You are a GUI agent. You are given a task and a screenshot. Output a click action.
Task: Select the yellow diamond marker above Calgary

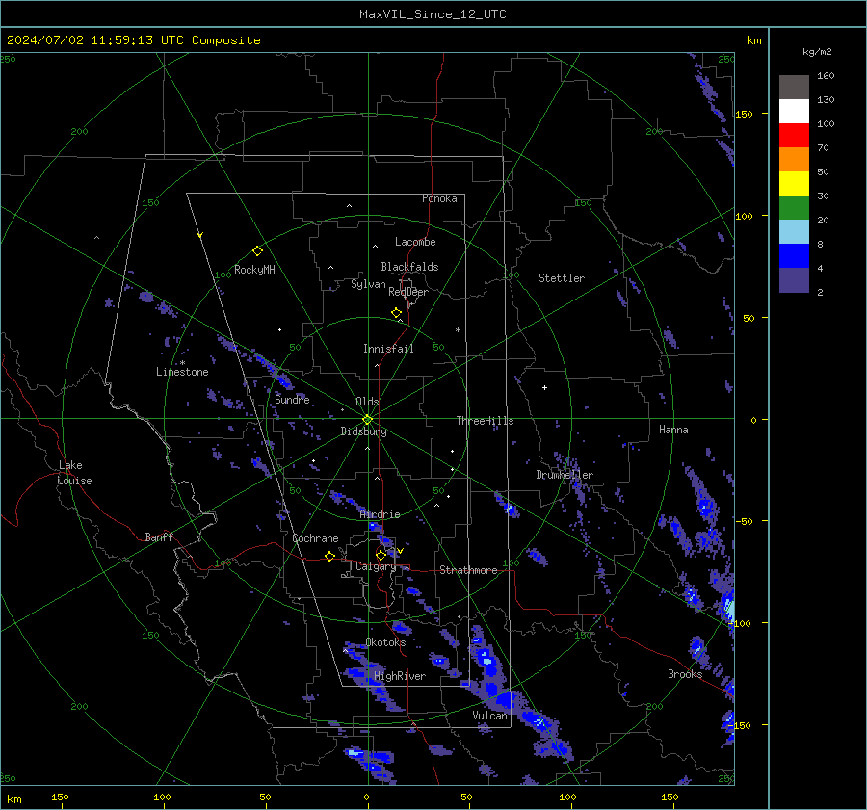point(381,555)
